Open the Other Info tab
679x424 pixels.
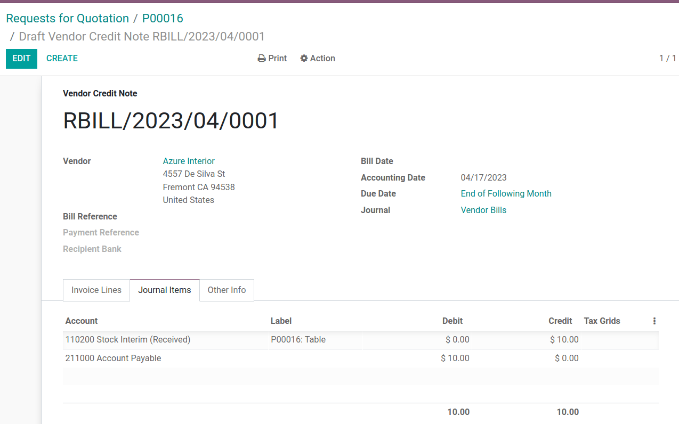pos(227,290)
